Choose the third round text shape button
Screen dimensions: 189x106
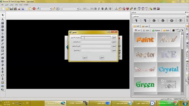[x=154, y=21]
